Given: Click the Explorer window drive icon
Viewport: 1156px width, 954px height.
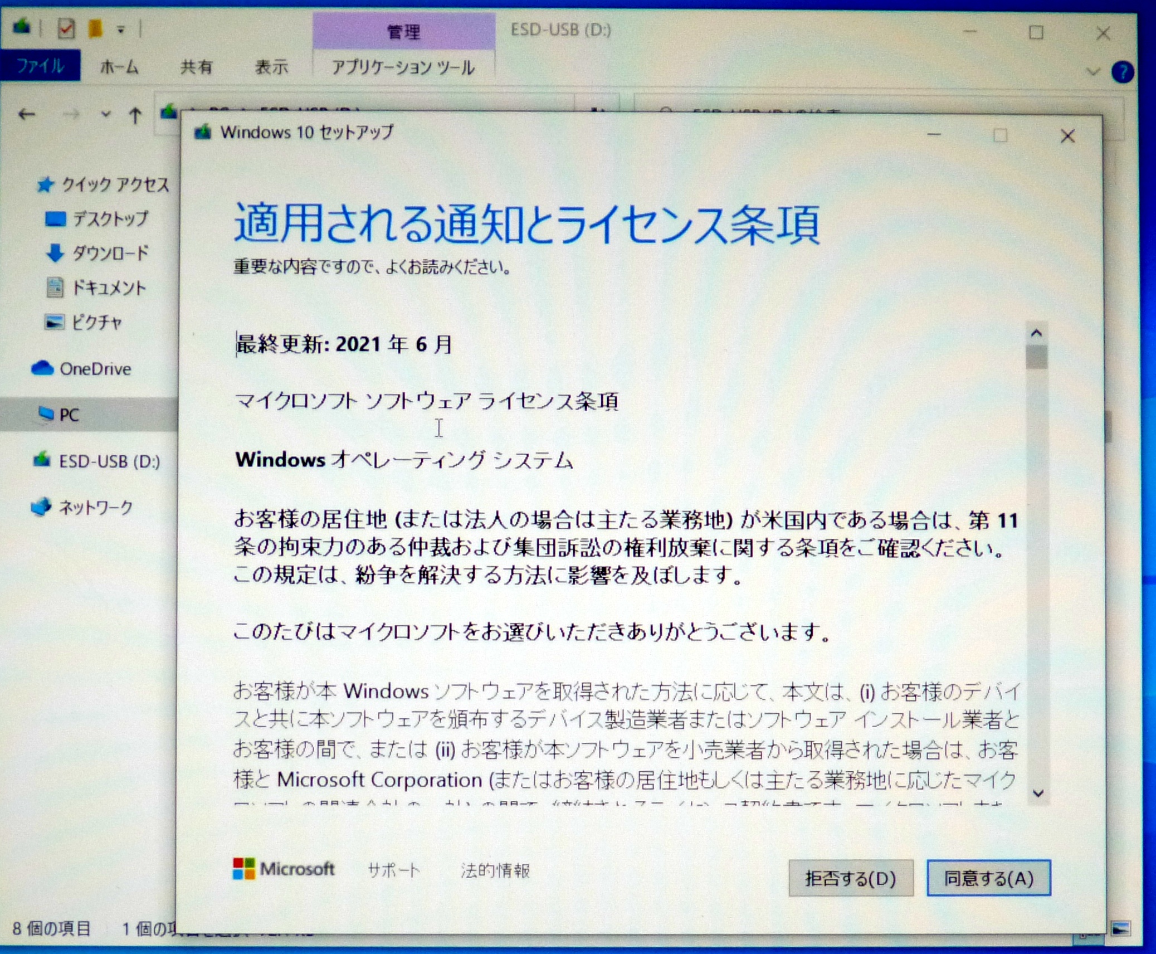Looking at the screenshot, I should tap(21, 27).
